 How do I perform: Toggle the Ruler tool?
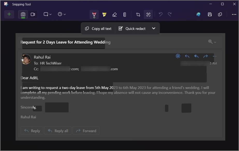124,15
